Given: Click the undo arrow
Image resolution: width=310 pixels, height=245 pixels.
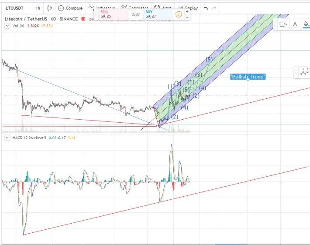Looking at the screenshot, I should pyautogui.click(x=206, y=8).
